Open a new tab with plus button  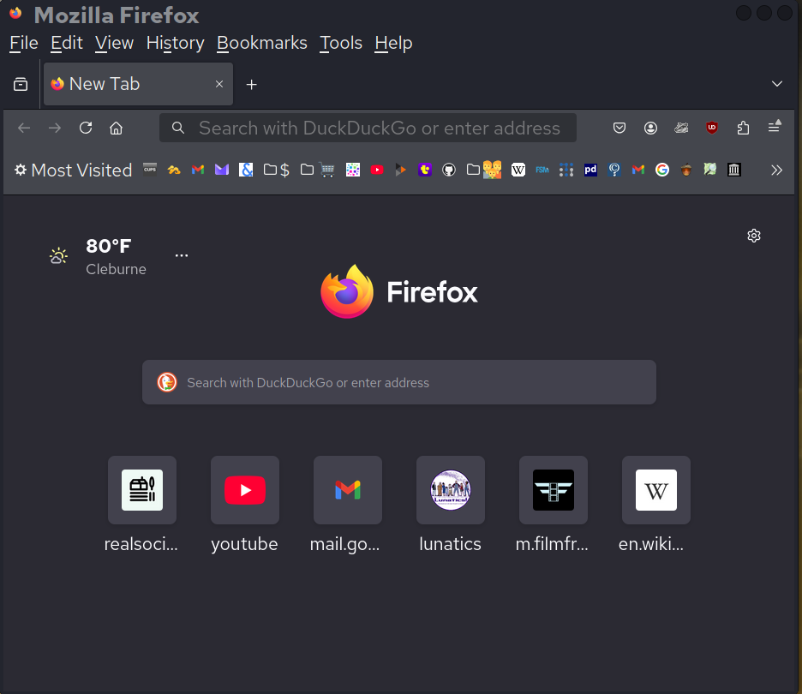251,84
